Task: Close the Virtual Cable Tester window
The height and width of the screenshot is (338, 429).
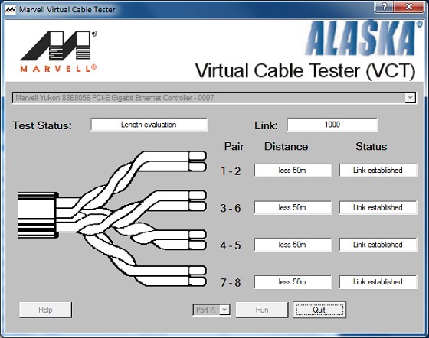Action: pos(409,7)
